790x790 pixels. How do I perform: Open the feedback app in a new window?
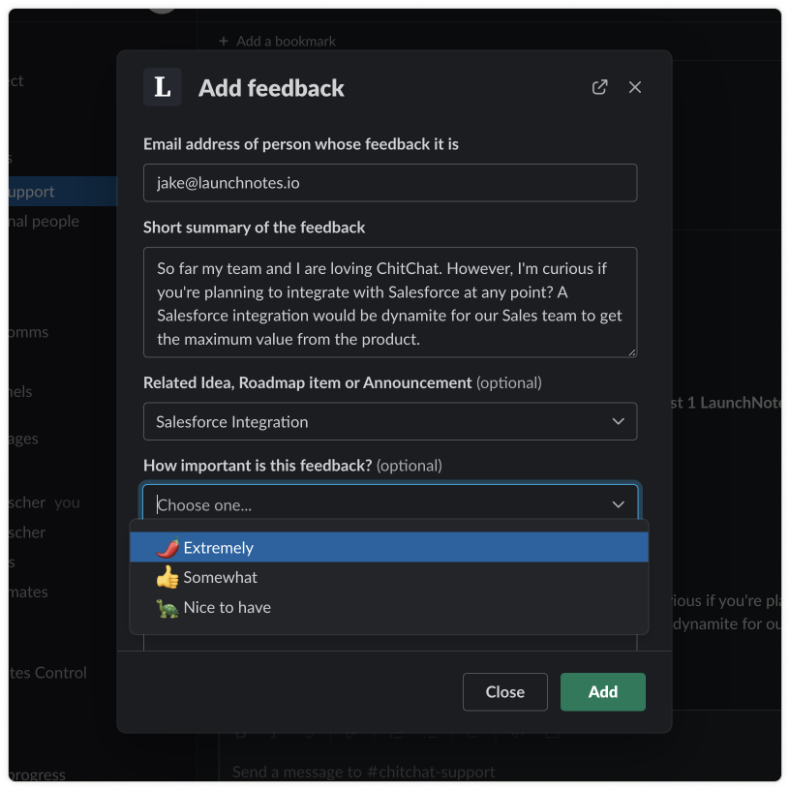[x=599, y=87]
